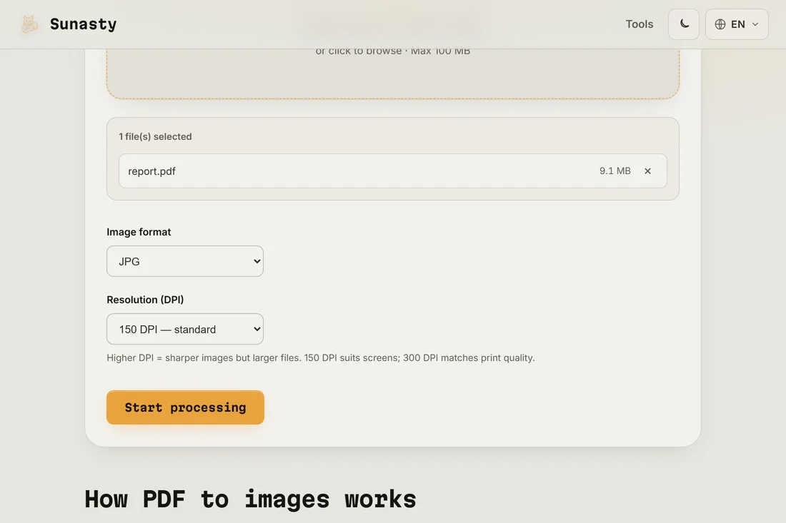Open the Tools menu
Image resolution: width=786 pixels, height=523 pixels.
(639, 24)
